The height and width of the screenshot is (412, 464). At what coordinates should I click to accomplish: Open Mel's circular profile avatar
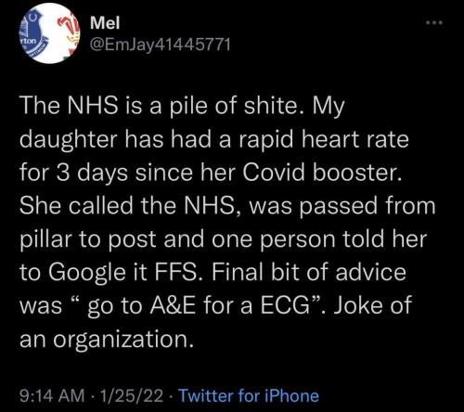click(50, 33)
